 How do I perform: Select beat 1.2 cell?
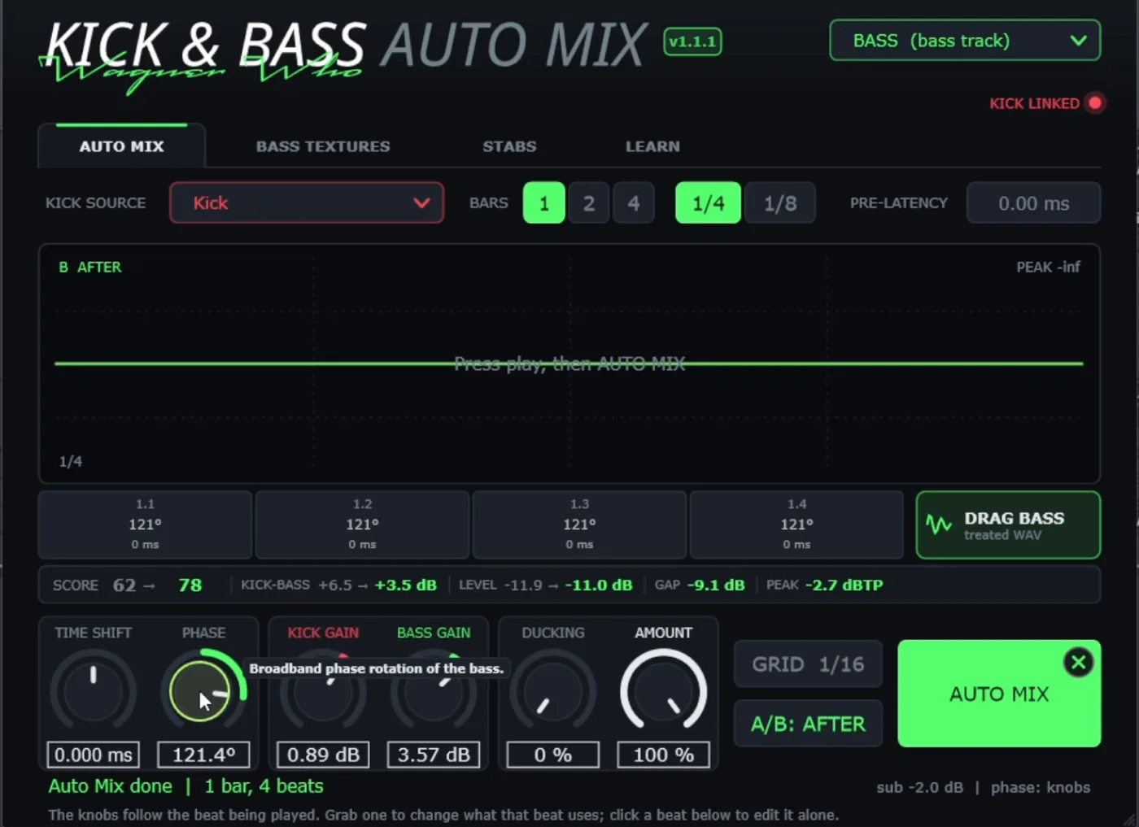[362, 524]
